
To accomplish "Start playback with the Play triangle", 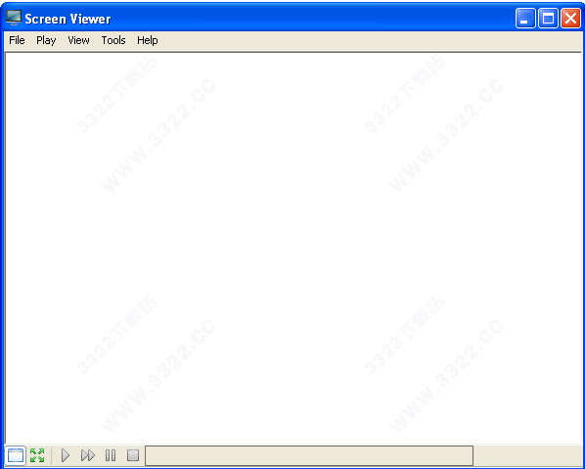I will [66, 455].
